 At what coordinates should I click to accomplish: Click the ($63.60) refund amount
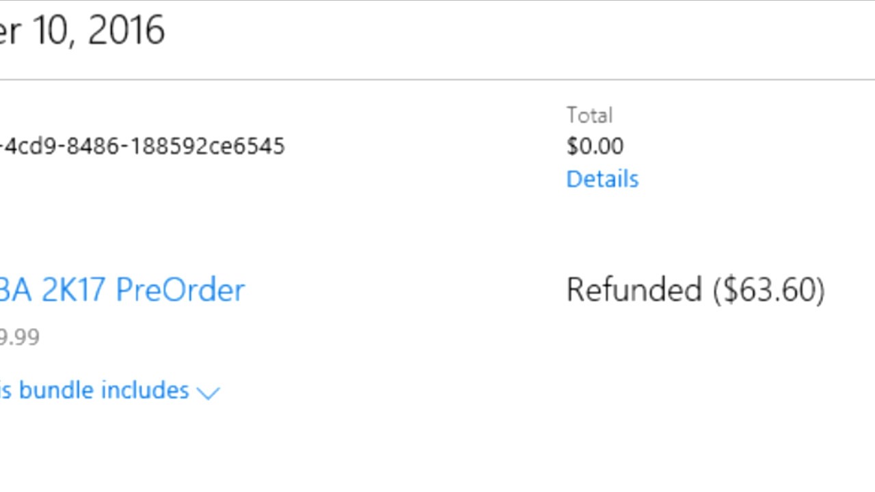(x=768, y=290)
